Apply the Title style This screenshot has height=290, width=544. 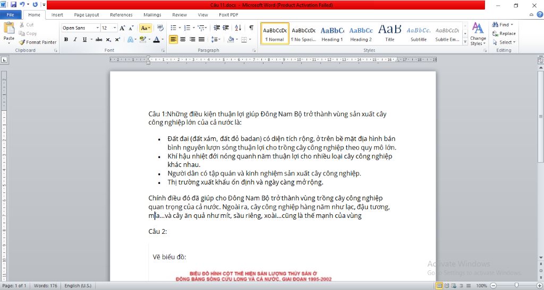(x=389, y=34)
